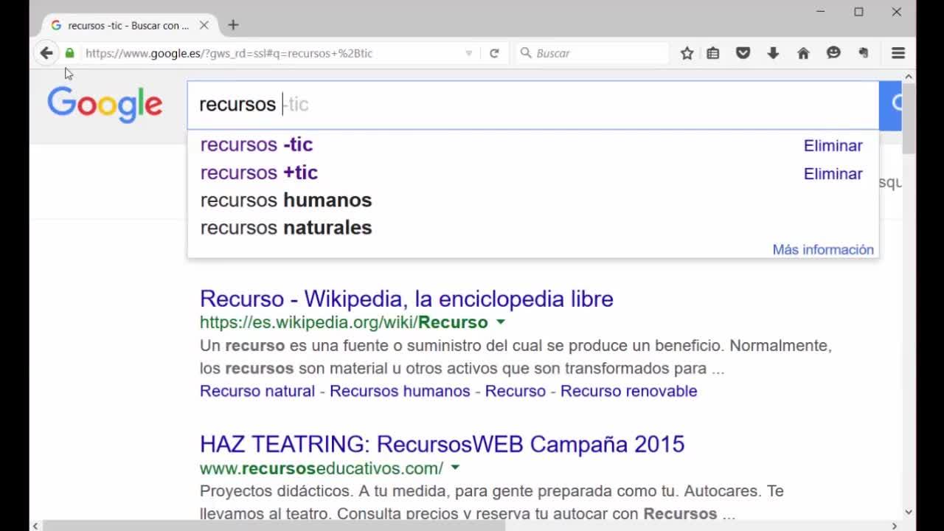Choose suggestion 'recursos -tic'
The width and height of the screenshot is (944, 531).
click(257, 145)
